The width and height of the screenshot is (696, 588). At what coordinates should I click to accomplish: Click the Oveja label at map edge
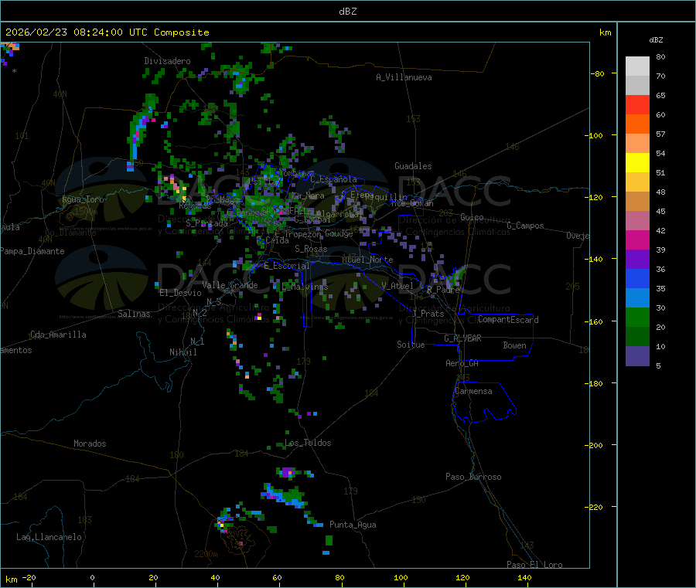(x=578, y=236)
